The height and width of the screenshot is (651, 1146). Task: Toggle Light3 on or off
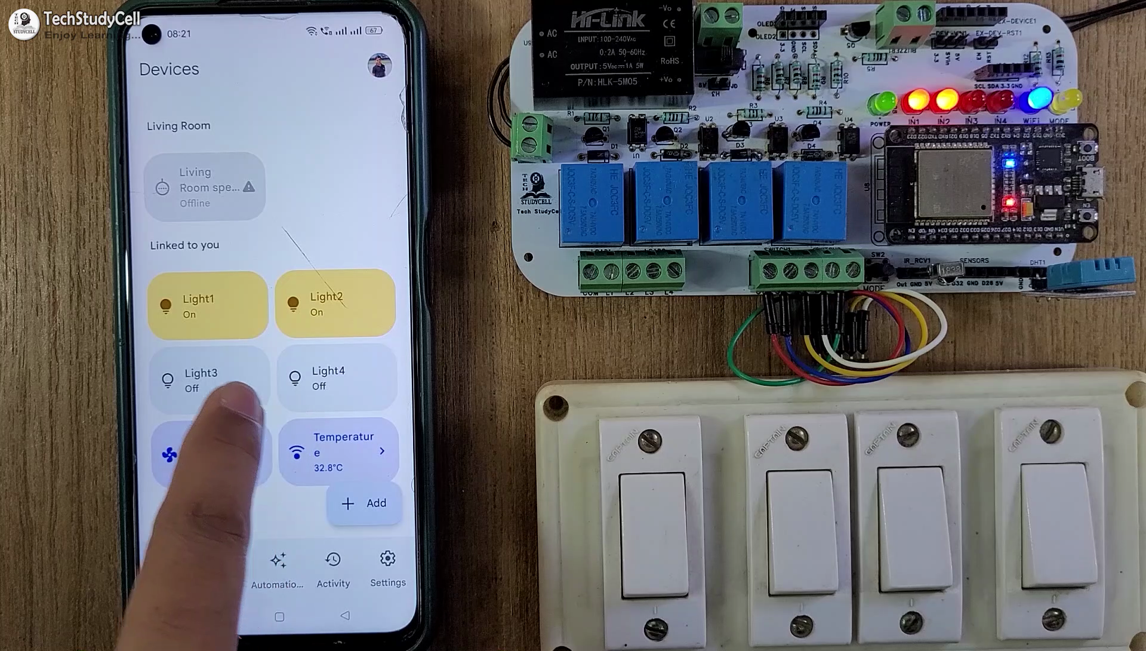tap(206, 379)
